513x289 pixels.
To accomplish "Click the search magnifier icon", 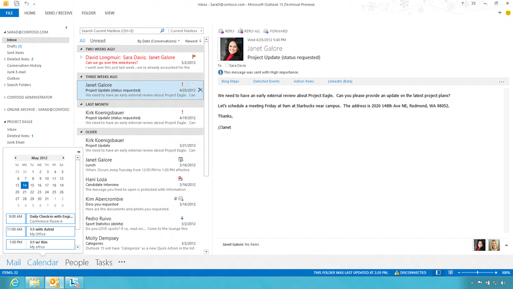I will point(162,31).
